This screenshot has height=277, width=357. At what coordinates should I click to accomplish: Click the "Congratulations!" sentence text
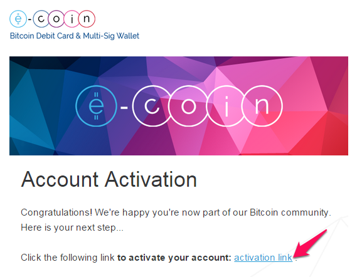(x=176, y=212)
